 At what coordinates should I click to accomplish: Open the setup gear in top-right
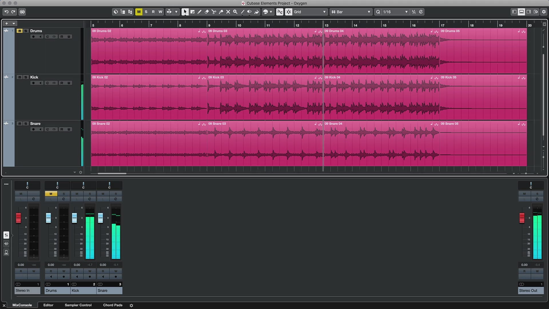544,12
